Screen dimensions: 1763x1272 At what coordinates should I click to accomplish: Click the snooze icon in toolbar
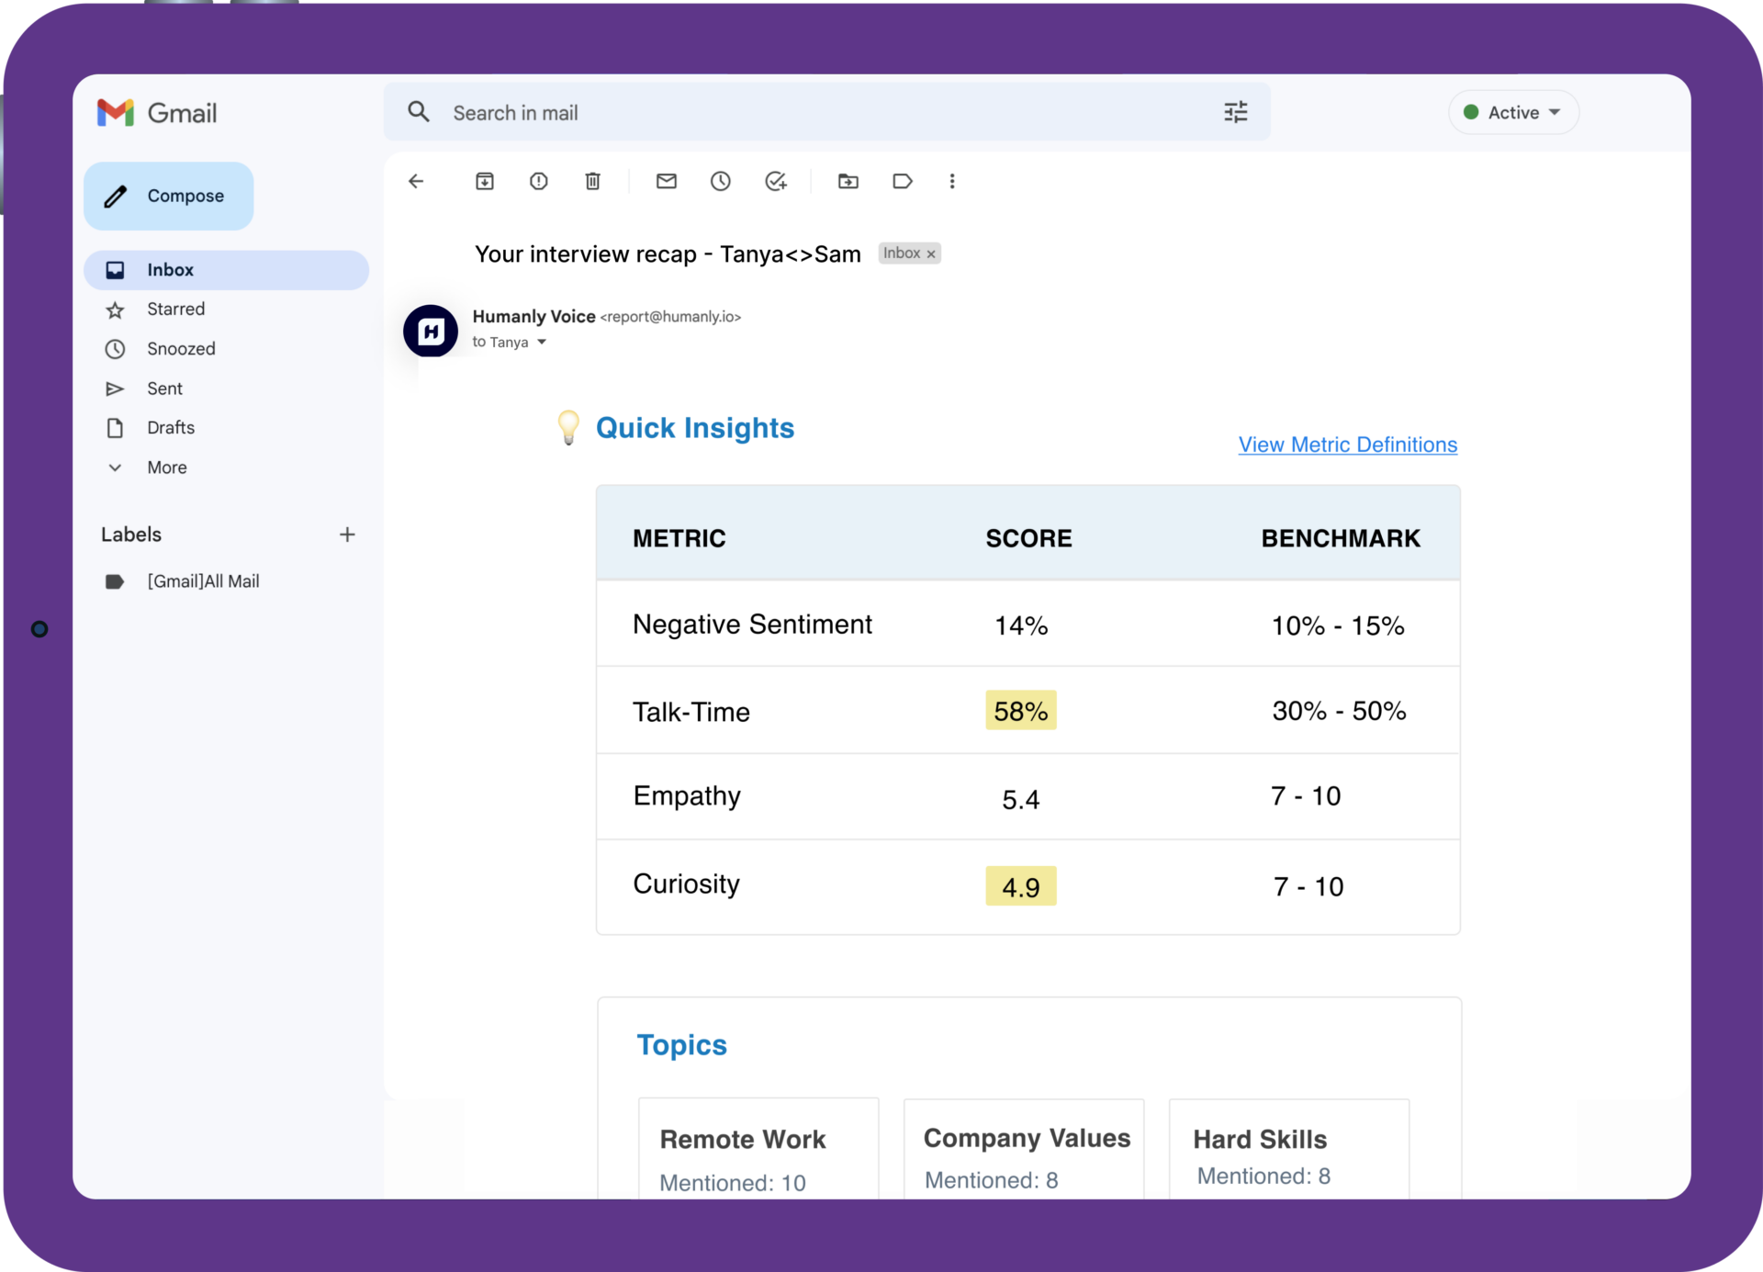(x=722, y=179)
